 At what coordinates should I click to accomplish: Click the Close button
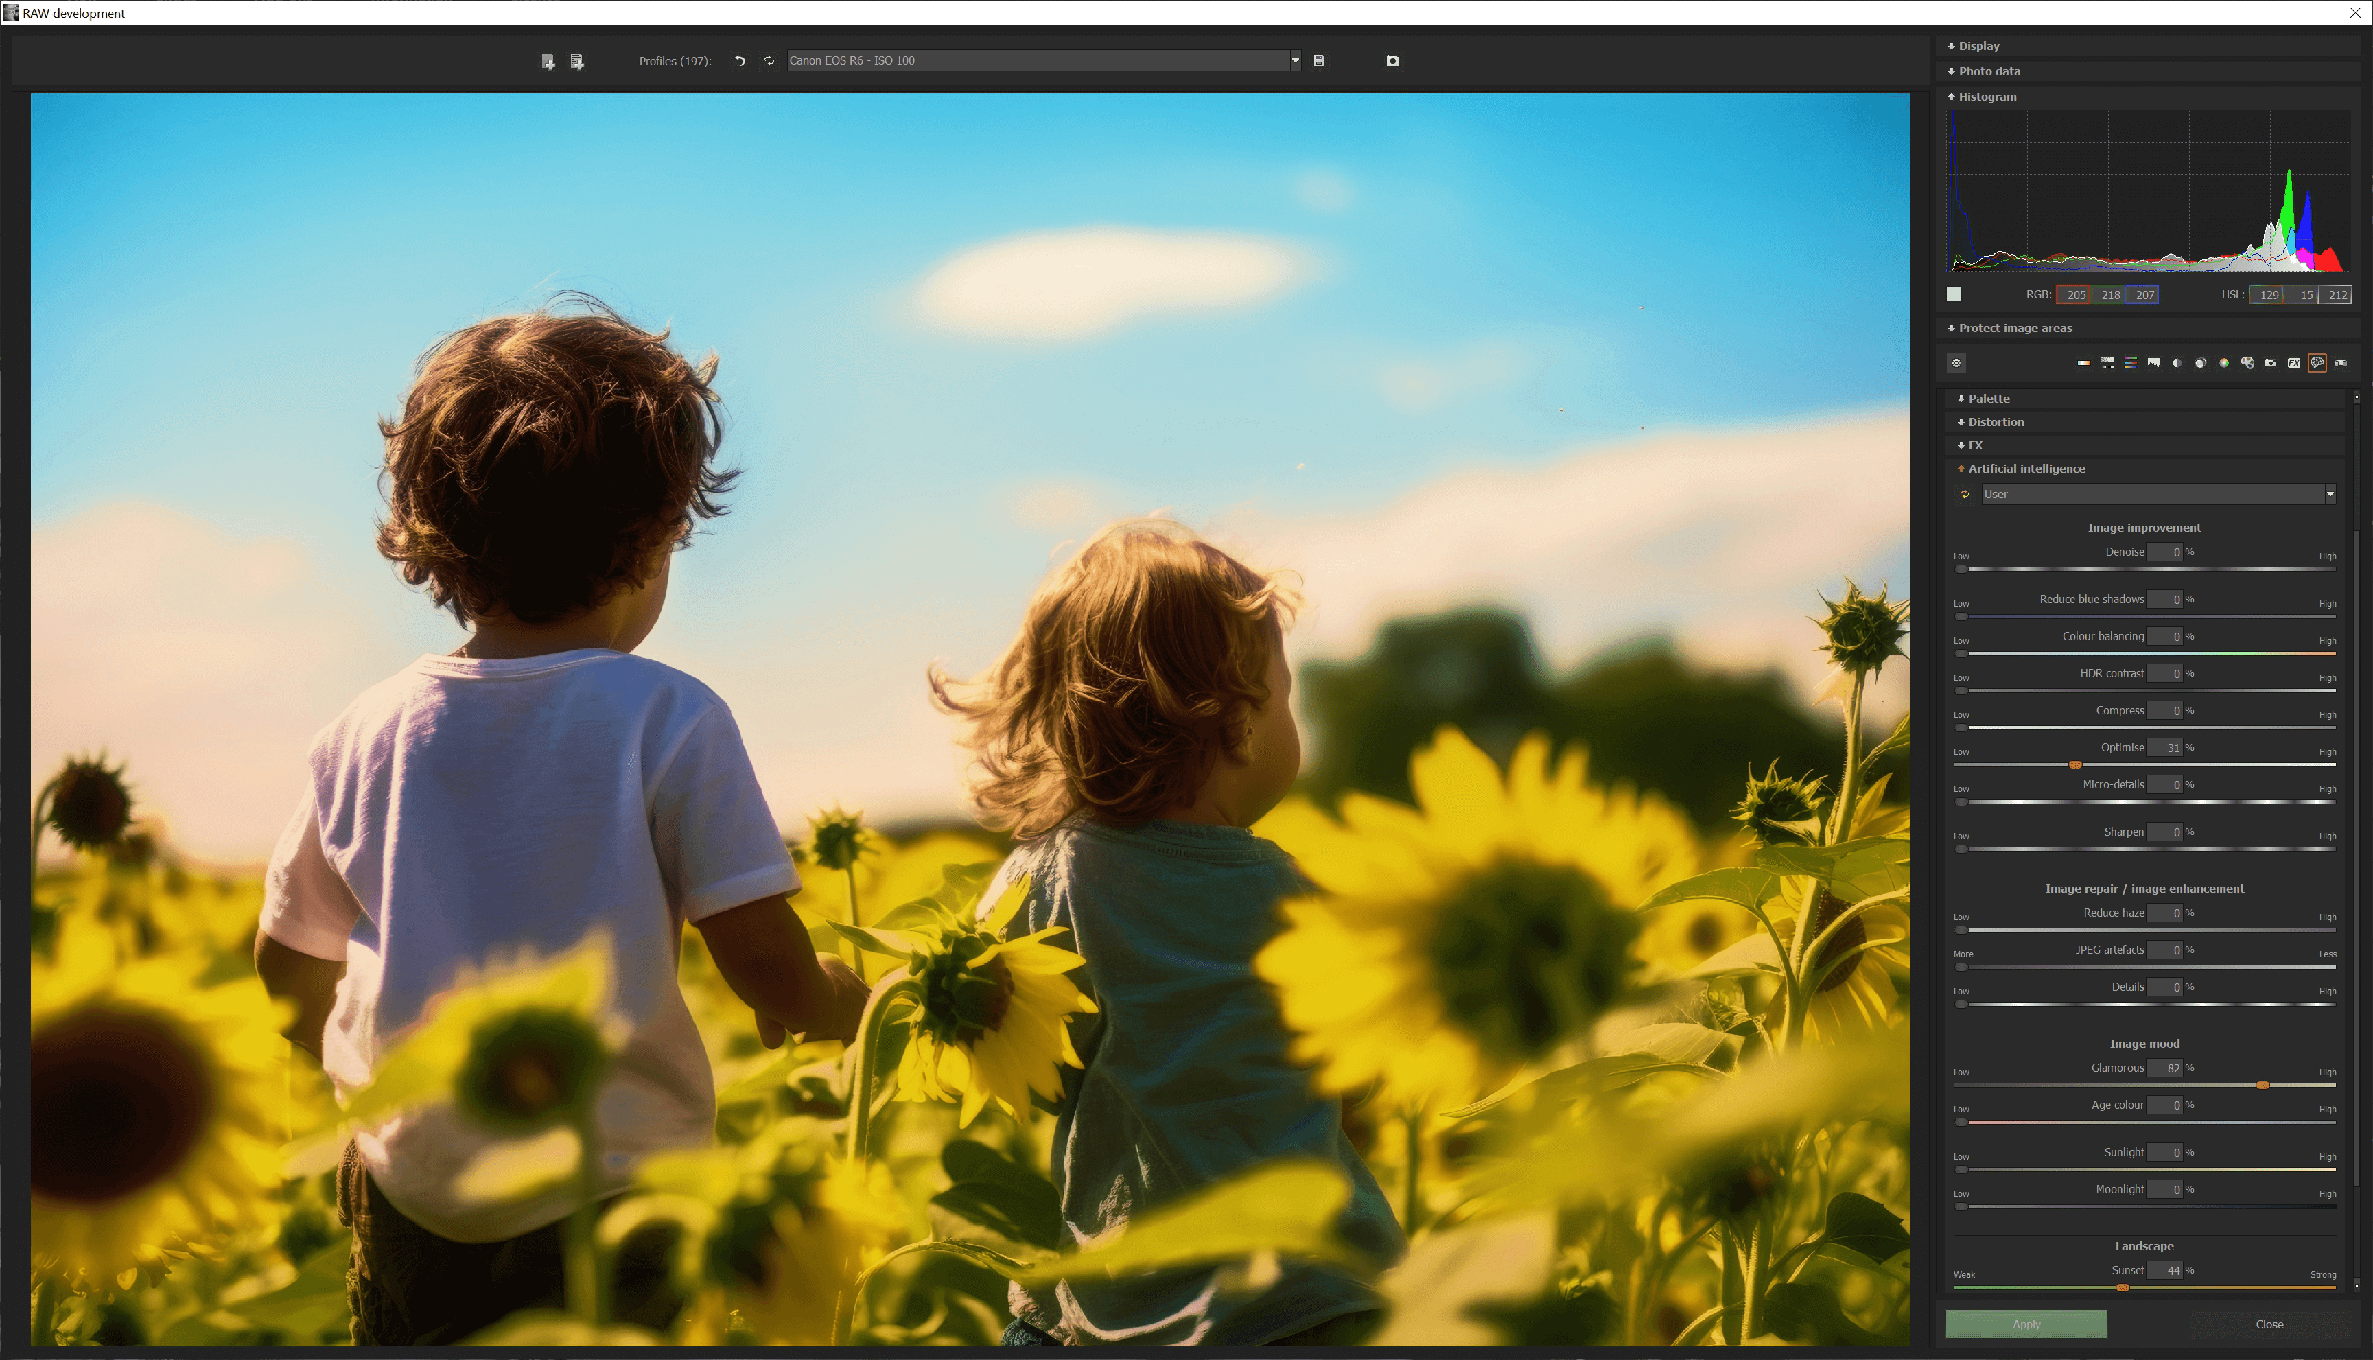[2269, 1324]
